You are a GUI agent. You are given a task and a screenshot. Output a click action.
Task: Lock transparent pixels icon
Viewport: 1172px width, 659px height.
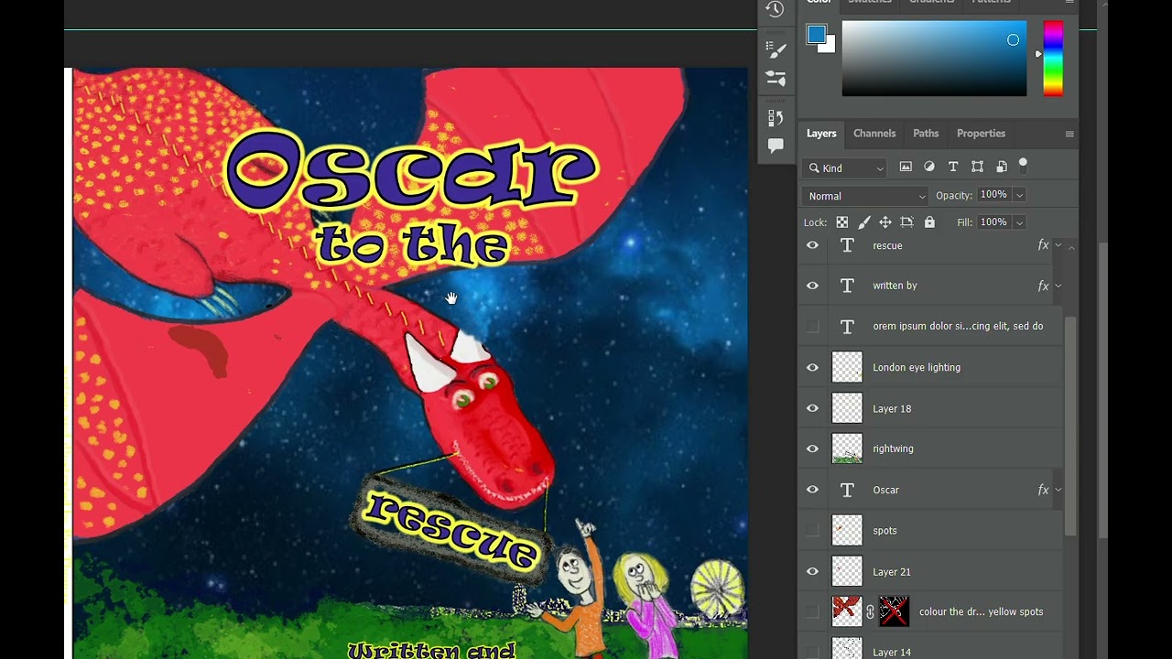(x=841, y=221)
